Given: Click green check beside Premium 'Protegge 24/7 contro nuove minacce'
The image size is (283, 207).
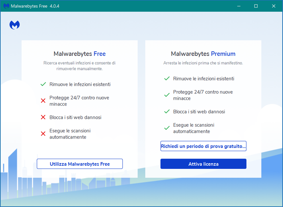Looking at the screenshot, I should [x=167, y=95].
